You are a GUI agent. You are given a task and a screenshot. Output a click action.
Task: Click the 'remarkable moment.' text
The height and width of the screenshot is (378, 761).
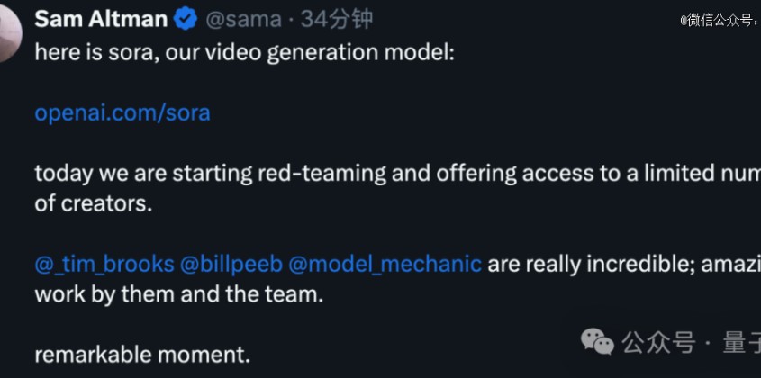pos(142,355)
